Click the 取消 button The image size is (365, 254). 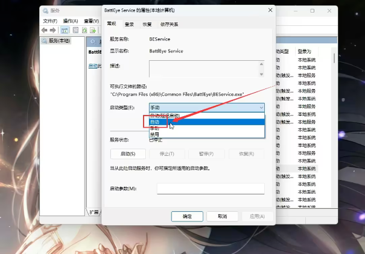[222, 217]
